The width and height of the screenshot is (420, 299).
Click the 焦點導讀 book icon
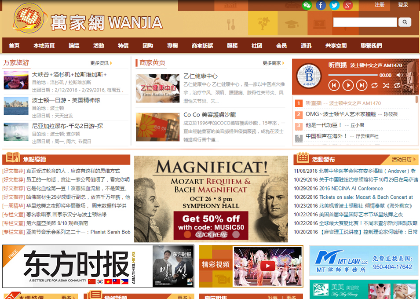click(13, 157)
